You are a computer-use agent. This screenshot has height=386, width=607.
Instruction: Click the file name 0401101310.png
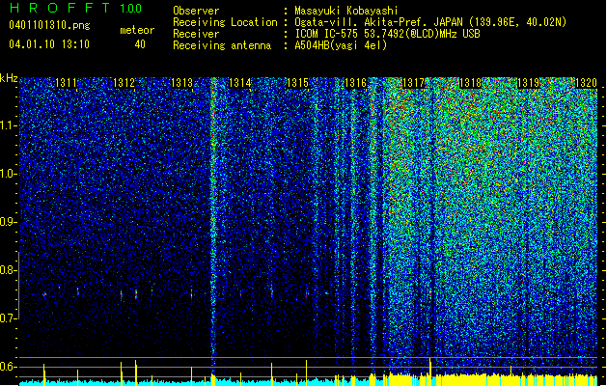coord(49,26)
